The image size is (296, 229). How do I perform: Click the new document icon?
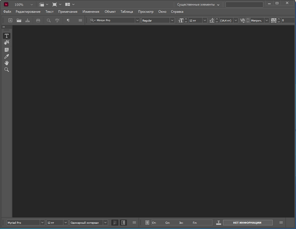click(10, 20)
